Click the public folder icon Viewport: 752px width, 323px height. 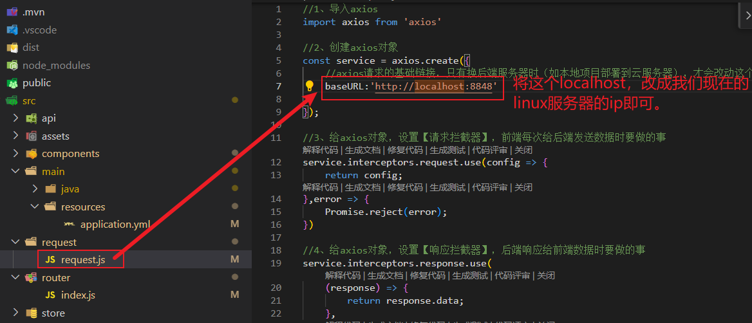[12, 83]
